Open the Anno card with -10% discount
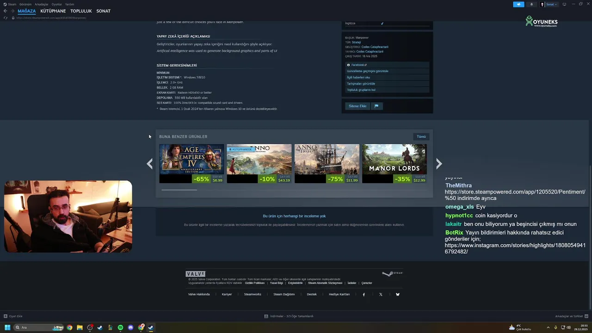Screen dimensions: 592x333 point(259,164)
